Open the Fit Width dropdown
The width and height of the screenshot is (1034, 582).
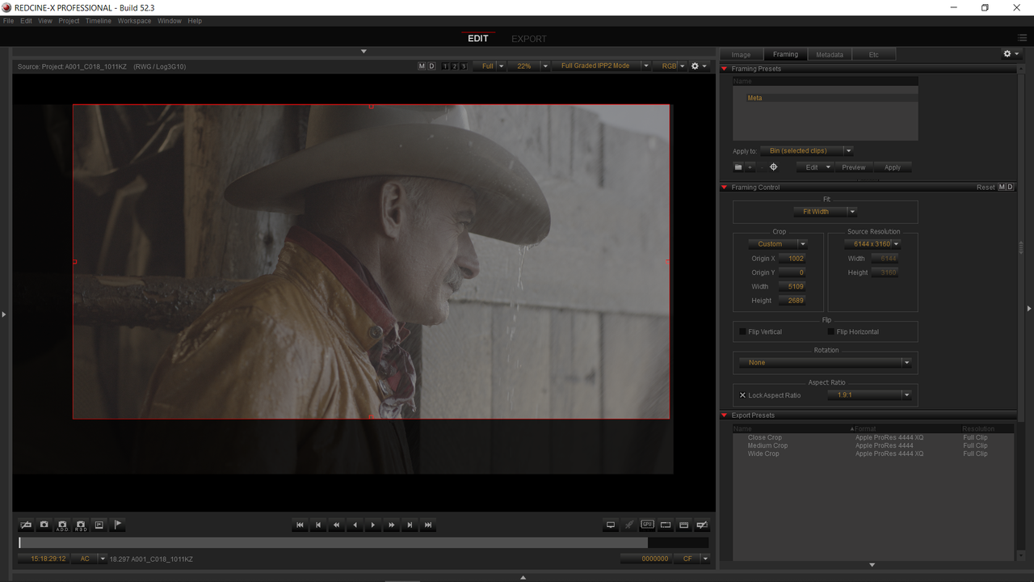[825, 212]
